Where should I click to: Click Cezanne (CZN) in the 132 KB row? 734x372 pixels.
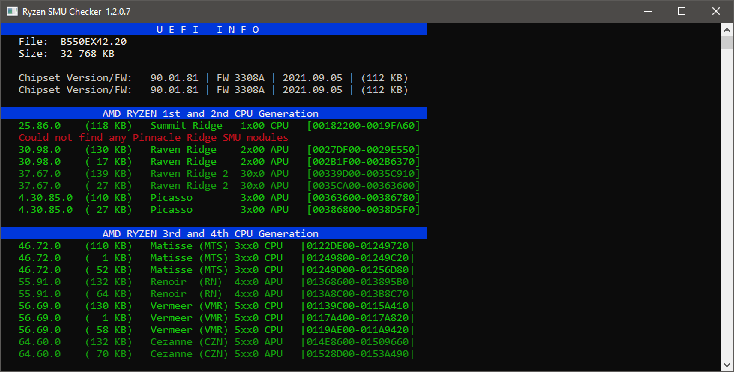tap(189, 341)
